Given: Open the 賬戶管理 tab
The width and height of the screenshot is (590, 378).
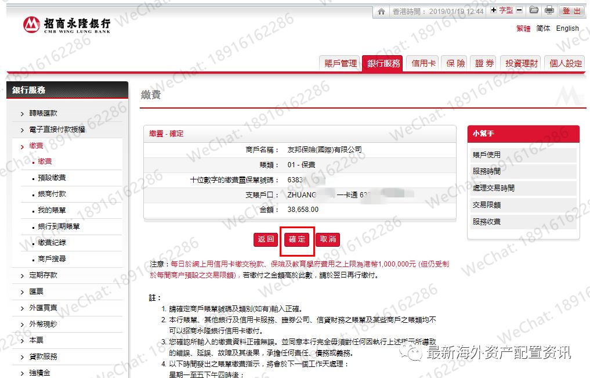Looking at the screenshot, I should (341, 63).
